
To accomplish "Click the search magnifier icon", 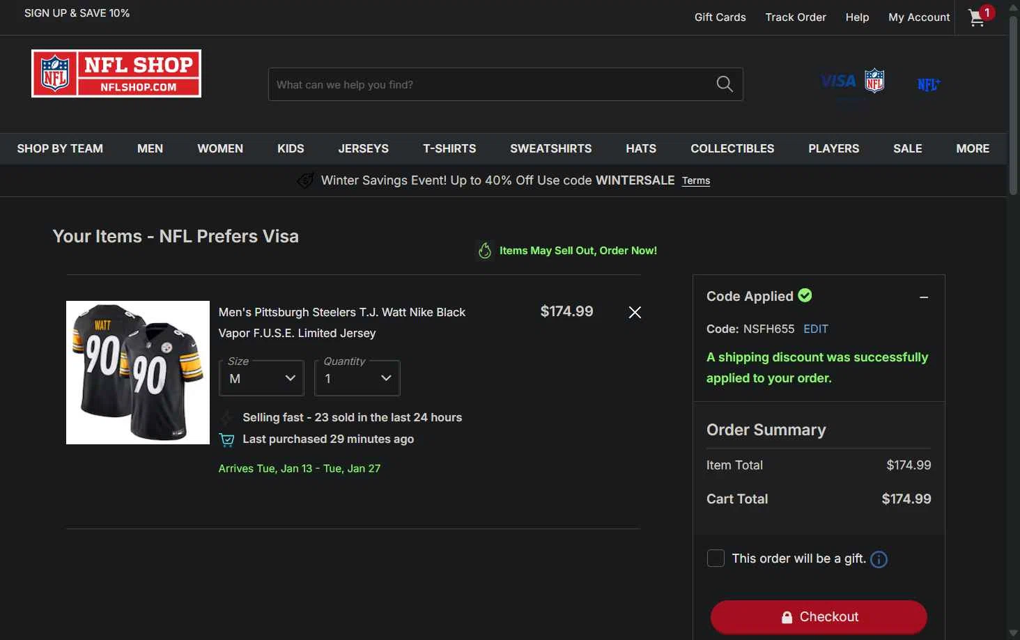I will click(725, 84).
